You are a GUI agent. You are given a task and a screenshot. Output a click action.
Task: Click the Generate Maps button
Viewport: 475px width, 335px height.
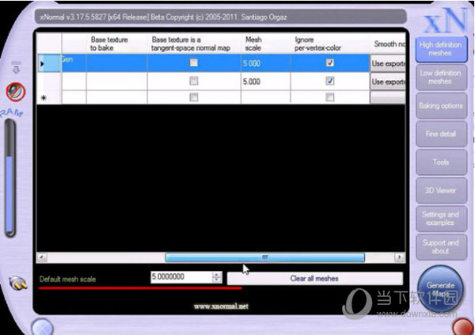pos(440,289)
